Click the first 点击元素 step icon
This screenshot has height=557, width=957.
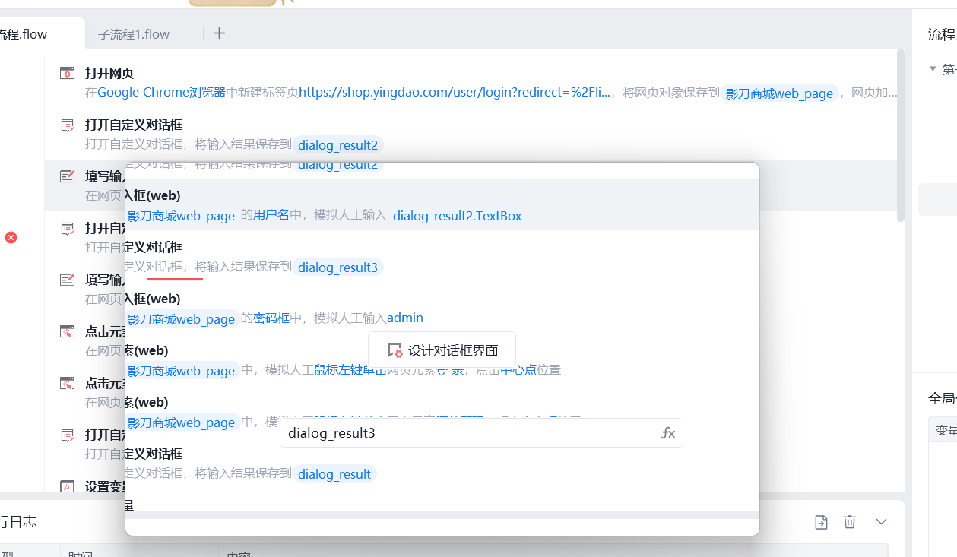[67, 331]
